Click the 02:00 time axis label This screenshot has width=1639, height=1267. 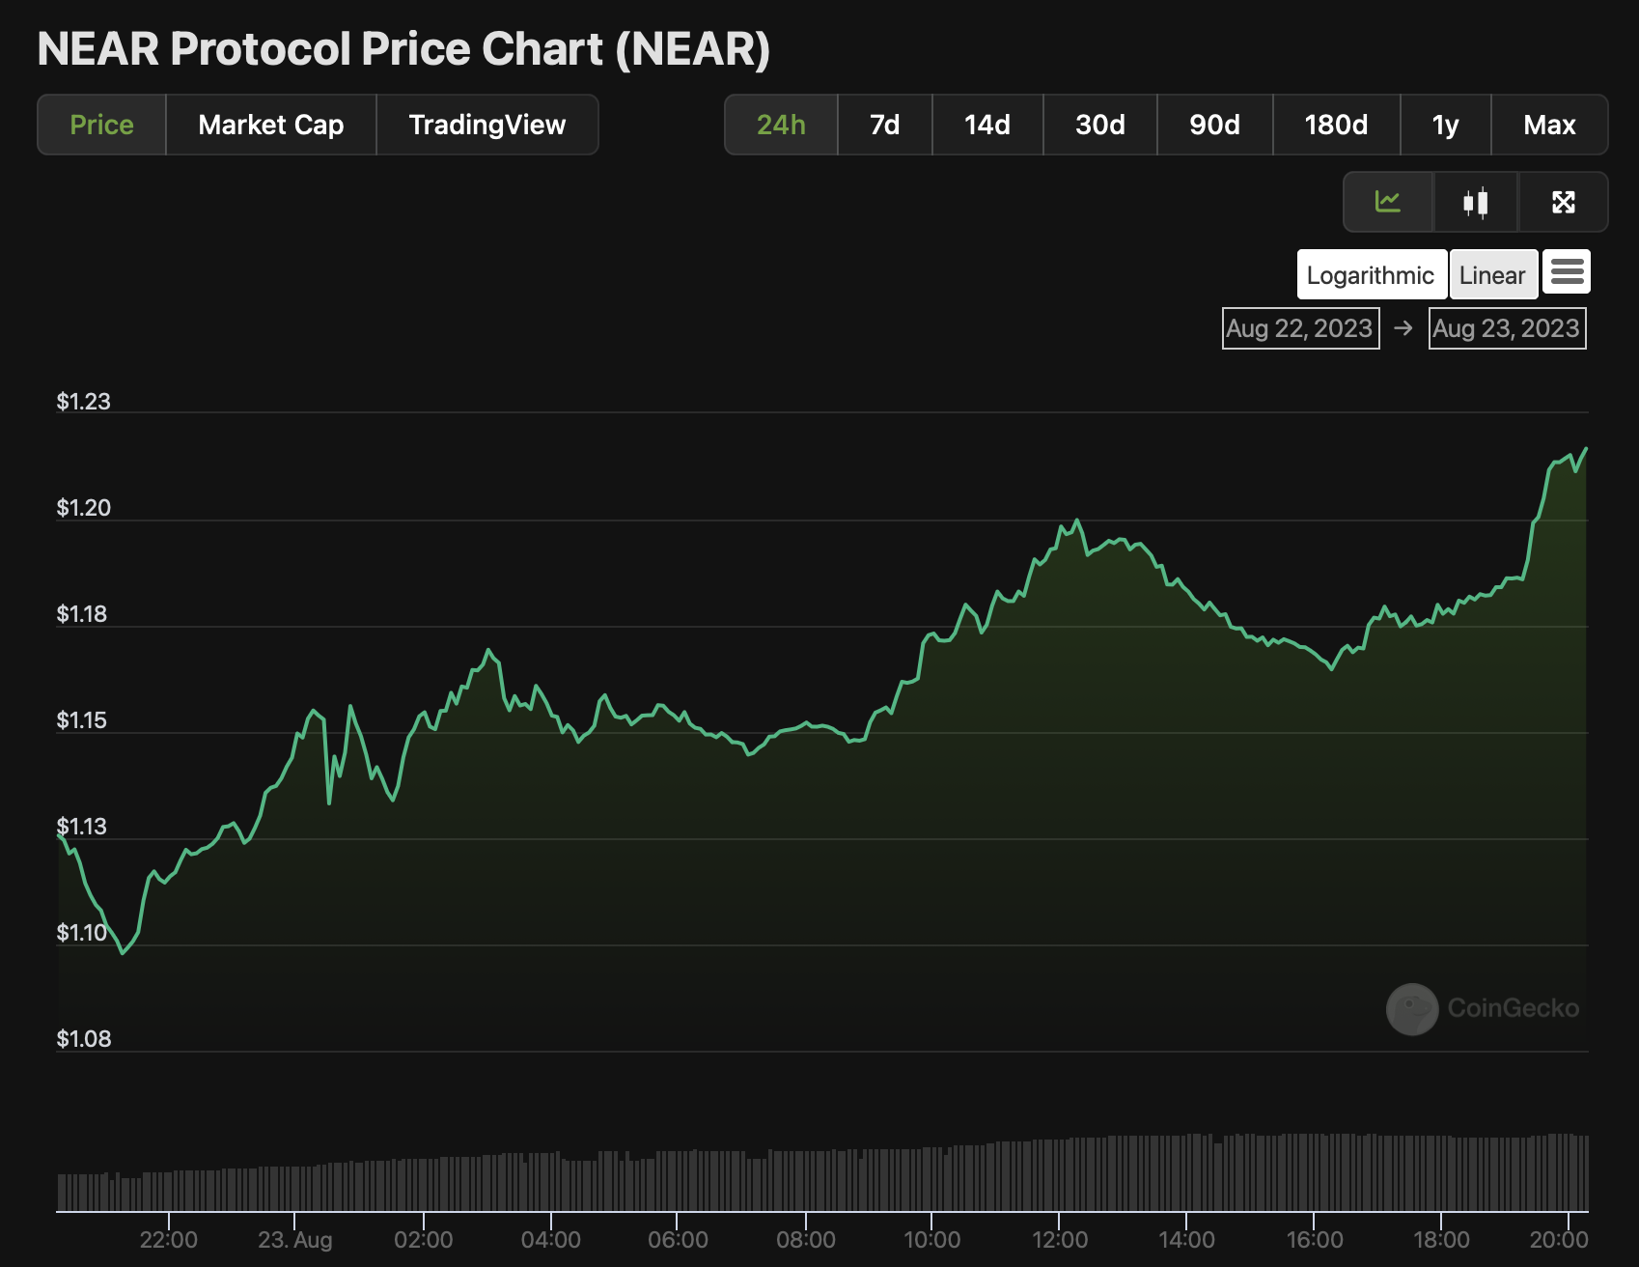(x=424, y=1240)
